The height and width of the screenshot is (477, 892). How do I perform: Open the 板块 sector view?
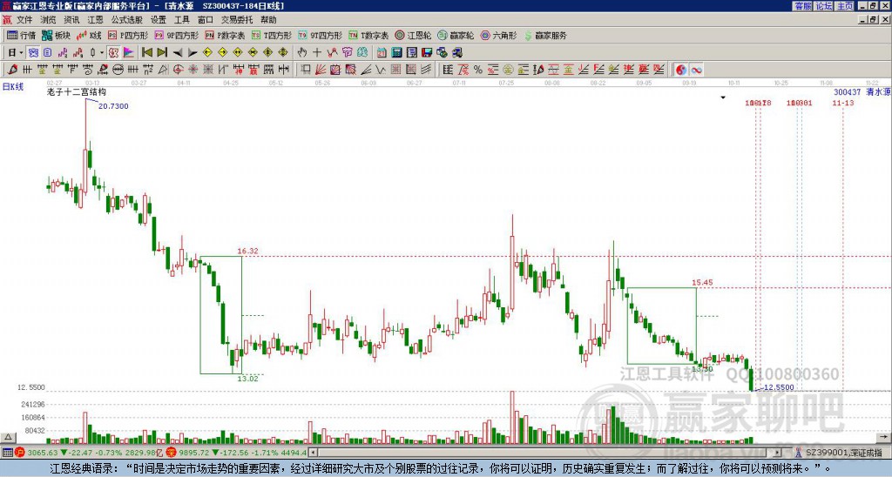(57, 35)
